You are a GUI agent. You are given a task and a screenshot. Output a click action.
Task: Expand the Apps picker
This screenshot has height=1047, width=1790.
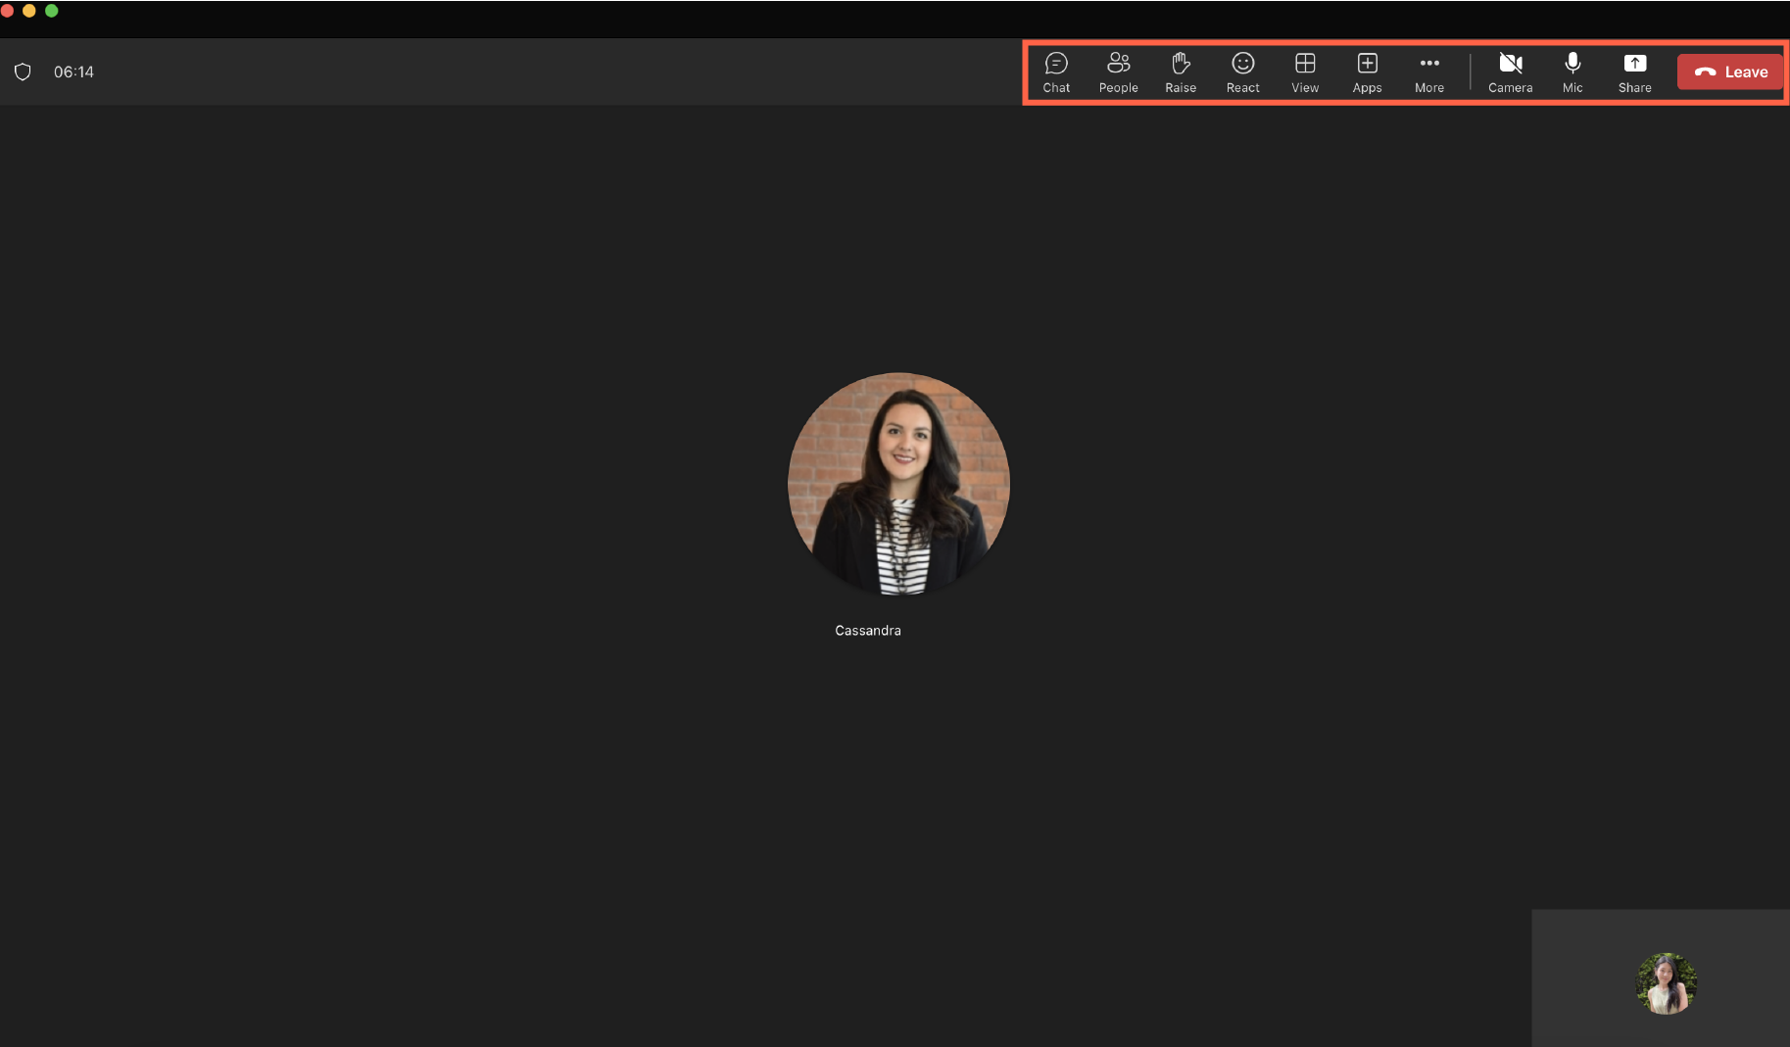click(1366, 71)
